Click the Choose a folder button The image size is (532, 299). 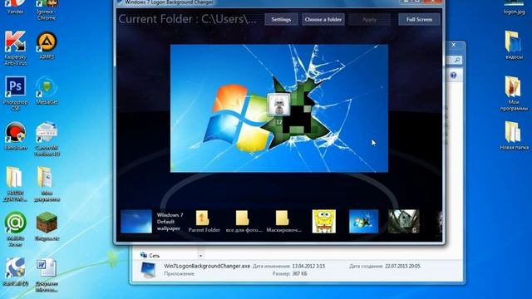[x=323, y=19]
